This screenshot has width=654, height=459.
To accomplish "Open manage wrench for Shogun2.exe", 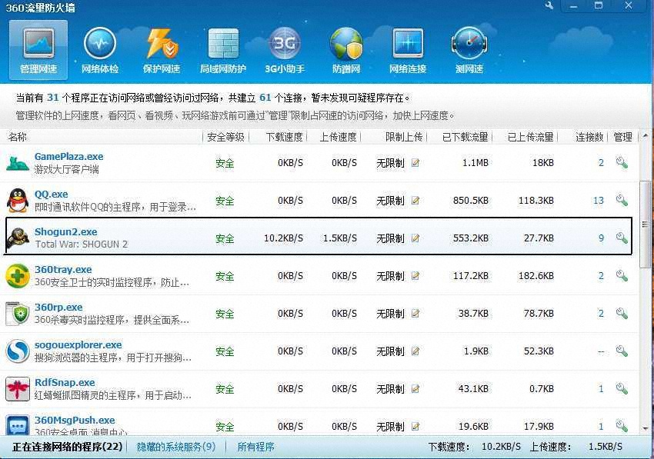I will [622, 238].
